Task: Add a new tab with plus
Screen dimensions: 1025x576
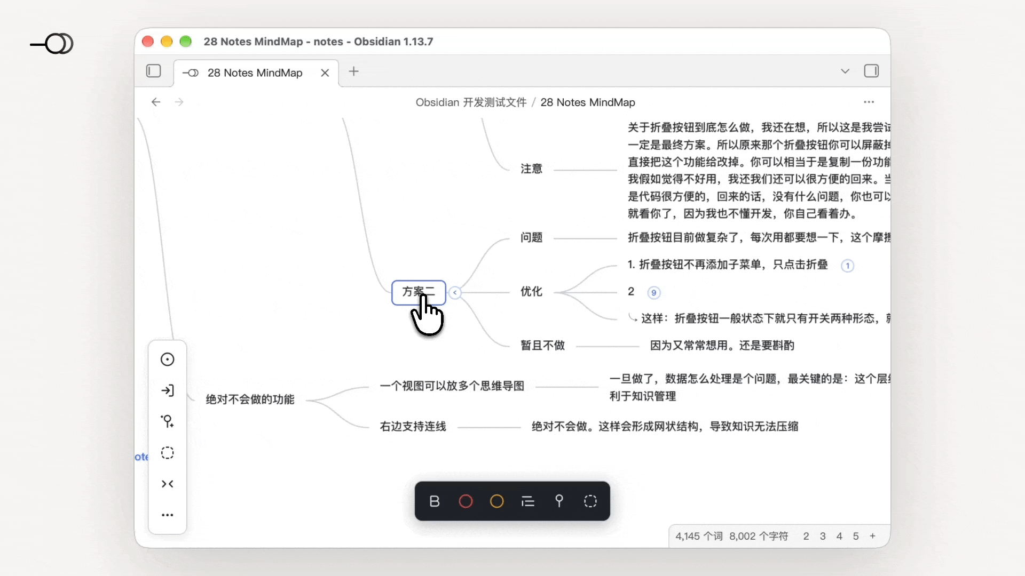Action: tap(353, 71)
